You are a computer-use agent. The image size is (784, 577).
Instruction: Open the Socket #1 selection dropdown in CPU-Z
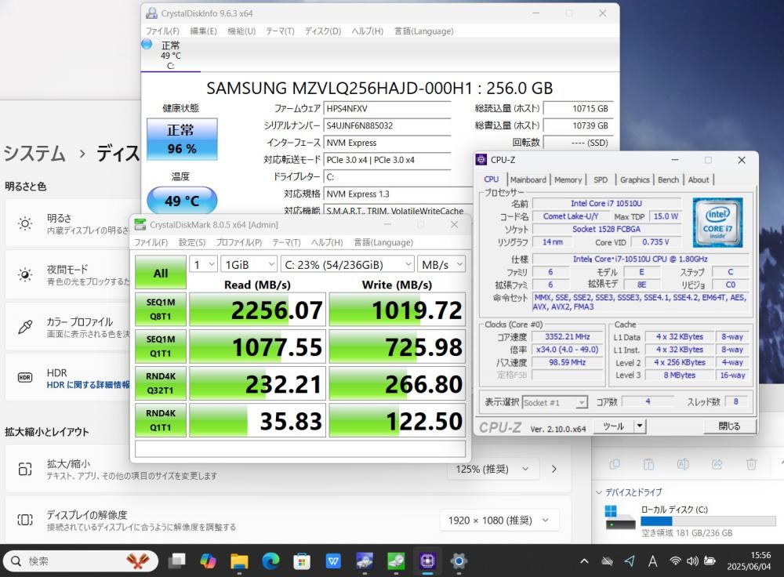(554, 402)
